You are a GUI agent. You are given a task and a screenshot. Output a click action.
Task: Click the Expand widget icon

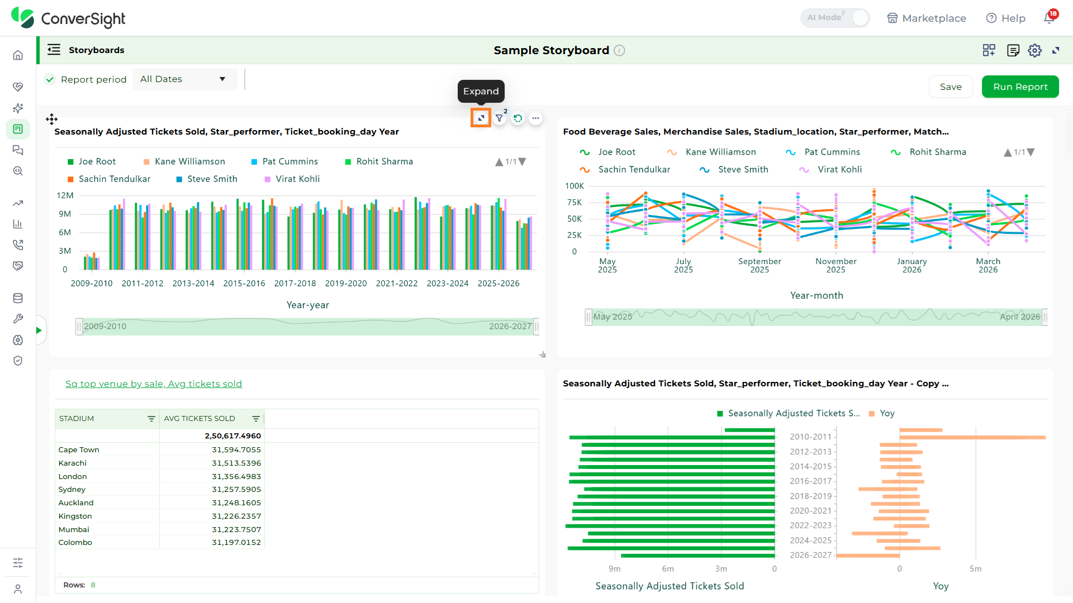pos(481,118)
